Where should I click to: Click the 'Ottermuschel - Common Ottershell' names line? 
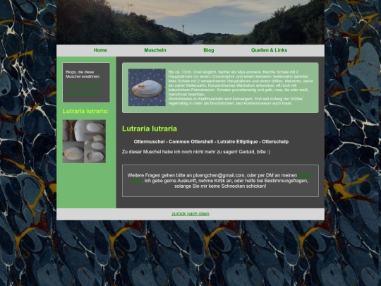pos(211,141)
